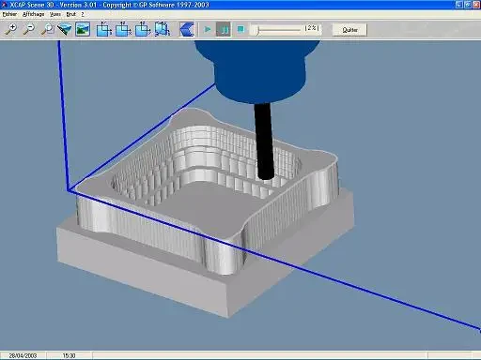Image resolution: width=481 pixels, height=360 pixels.
Task: Click the zoom in magnifier icon
Action: point(10,29)
